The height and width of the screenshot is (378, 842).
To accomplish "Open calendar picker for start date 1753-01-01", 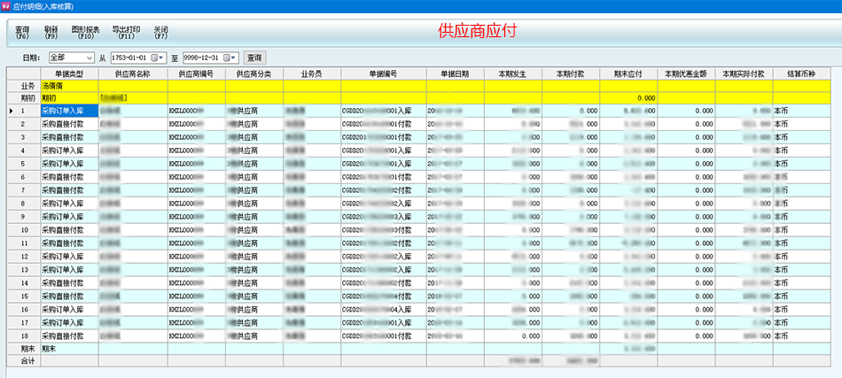I will click(x=155, y=58).
